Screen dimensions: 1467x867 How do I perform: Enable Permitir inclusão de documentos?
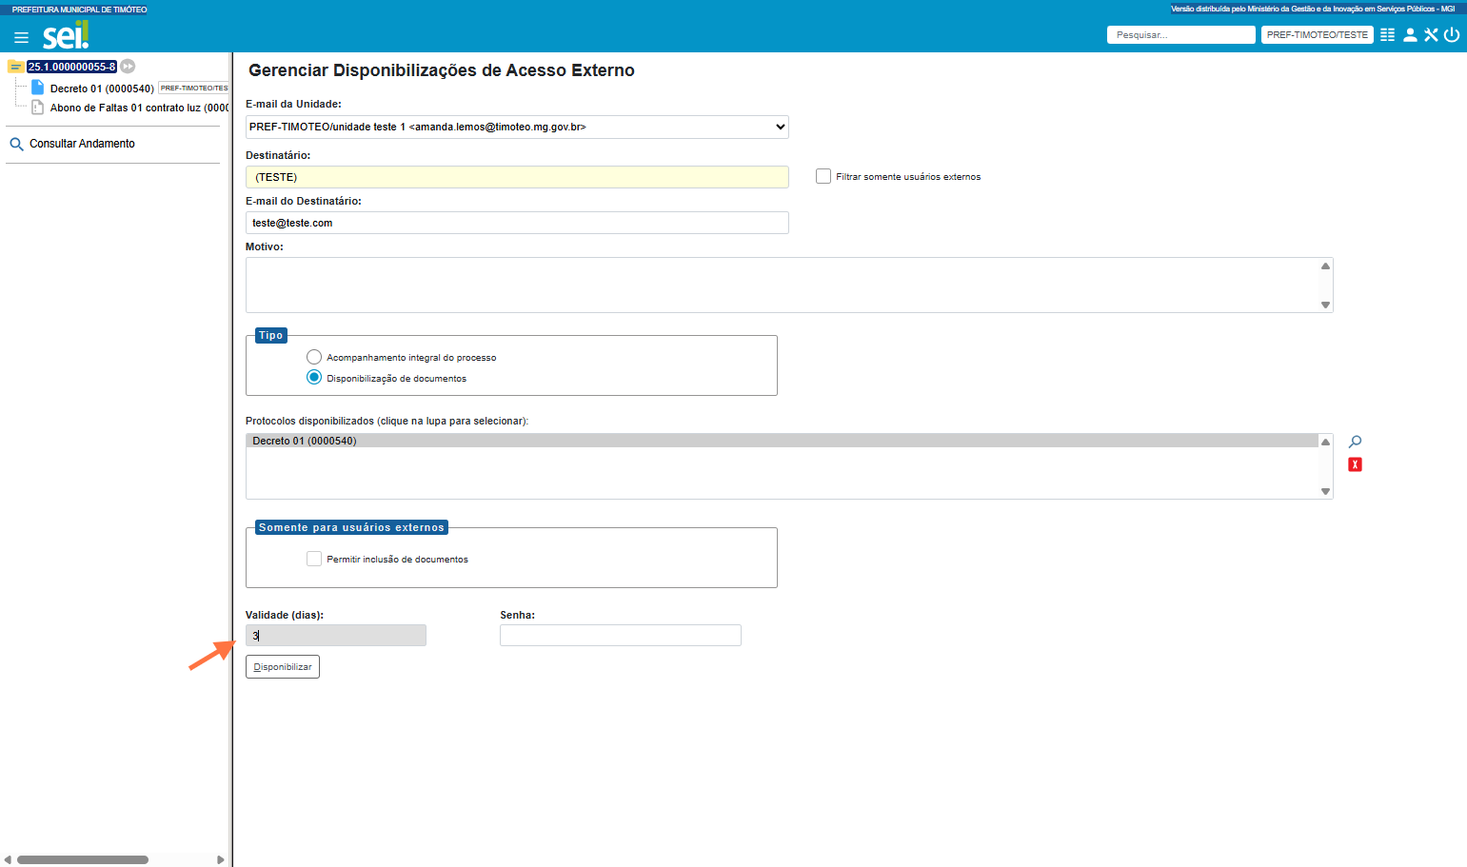314,559
